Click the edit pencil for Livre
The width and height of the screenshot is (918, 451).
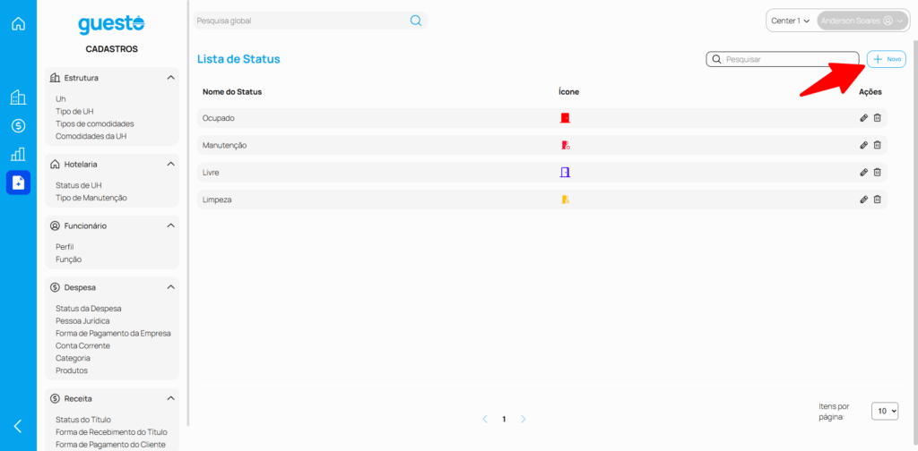point(863,172)
